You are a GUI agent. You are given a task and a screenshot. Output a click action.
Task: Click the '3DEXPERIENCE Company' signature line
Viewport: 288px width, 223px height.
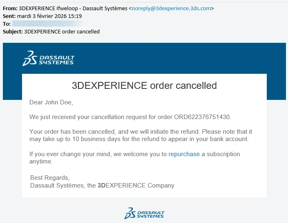[136, 185]
